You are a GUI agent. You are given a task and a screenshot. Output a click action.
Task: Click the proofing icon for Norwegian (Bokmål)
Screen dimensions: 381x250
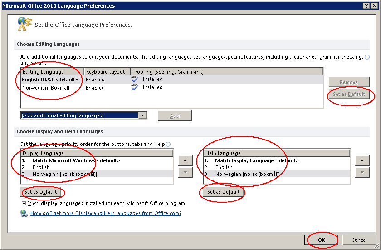[135, 87]
